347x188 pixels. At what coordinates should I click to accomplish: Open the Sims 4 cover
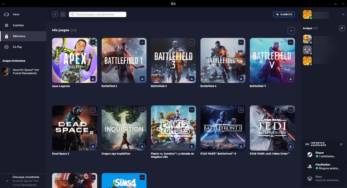[x=124, y=180]
